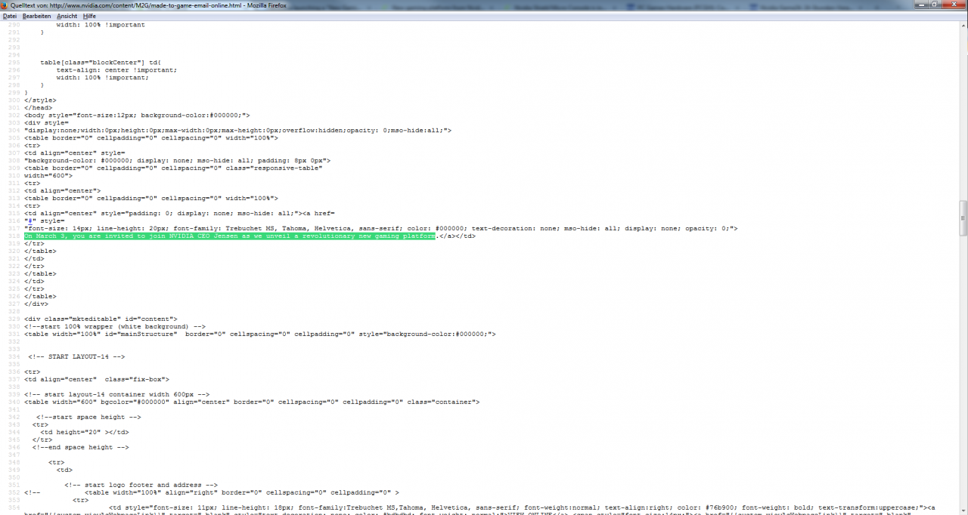
Task: Click the '<!--start 100% wrapper' comment line
Action: [114, 326]
